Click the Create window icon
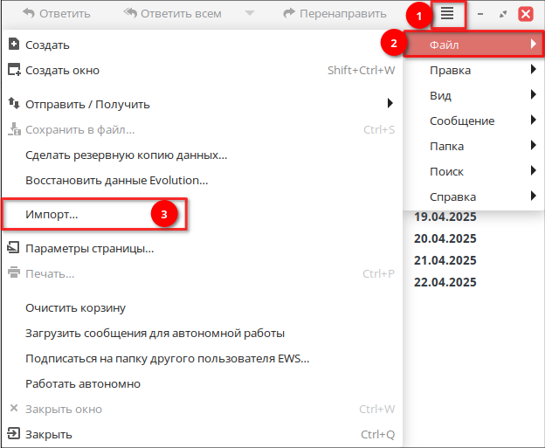Viewport: 545px width, 448px height. click(14, 70)
